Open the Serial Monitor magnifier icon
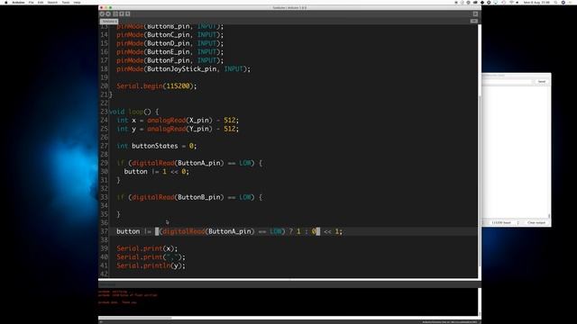Viewport: 577px width, 324px height. [475, 14]
